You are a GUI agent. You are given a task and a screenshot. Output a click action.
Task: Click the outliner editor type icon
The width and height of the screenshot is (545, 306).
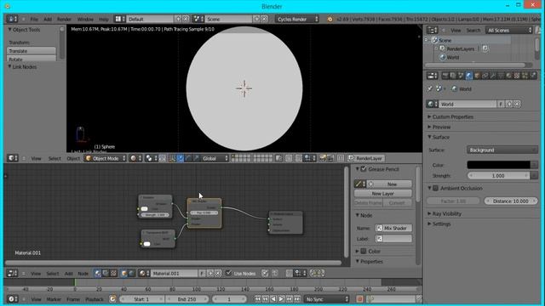[433, 31]
